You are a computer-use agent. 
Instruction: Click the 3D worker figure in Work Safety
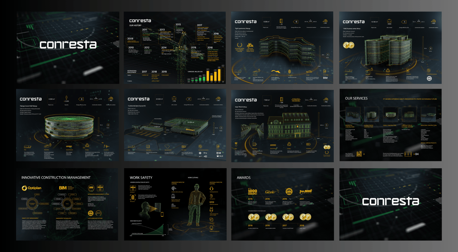coord(197,205)
